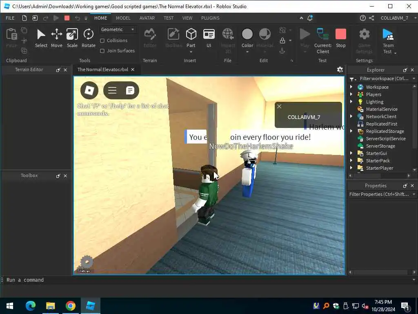
Task: Close the Explorer panel
Action: tap(412, 70)
